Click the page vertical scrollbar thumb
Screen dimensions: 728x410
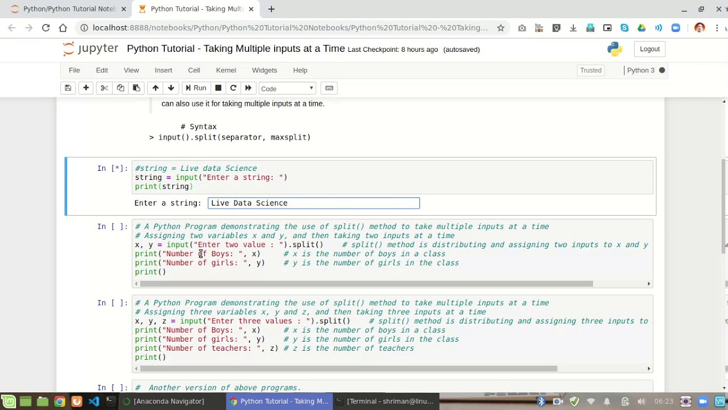click(724, 205)
